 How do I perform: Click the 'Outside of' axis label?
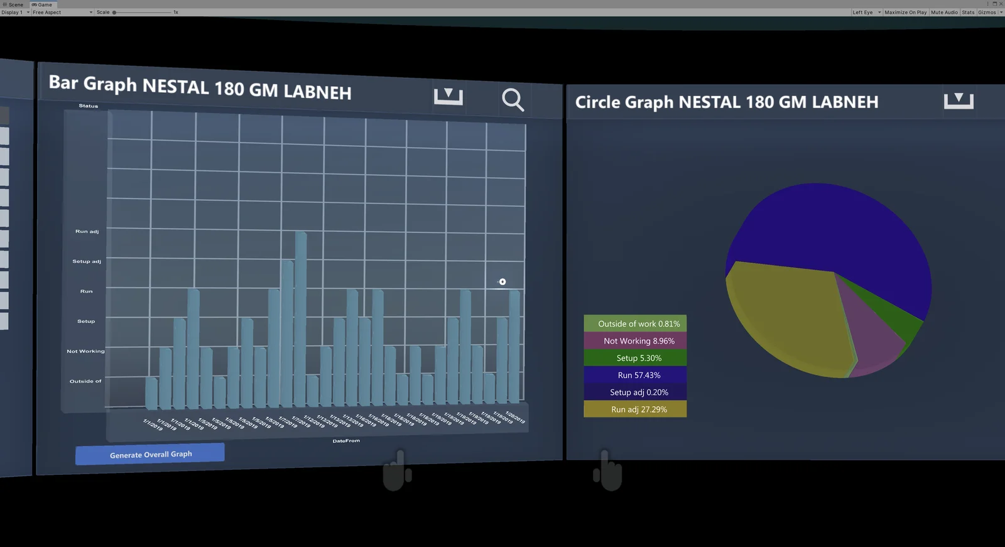click(x=85, y=381)
